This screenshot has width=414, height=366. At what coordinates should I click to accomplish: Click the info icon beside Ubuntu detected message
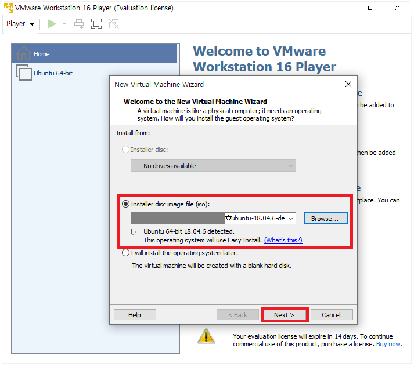[x=135, y=232]
